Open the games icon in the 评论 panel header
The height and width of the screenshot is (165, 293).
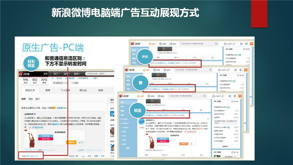coord(171,44)
